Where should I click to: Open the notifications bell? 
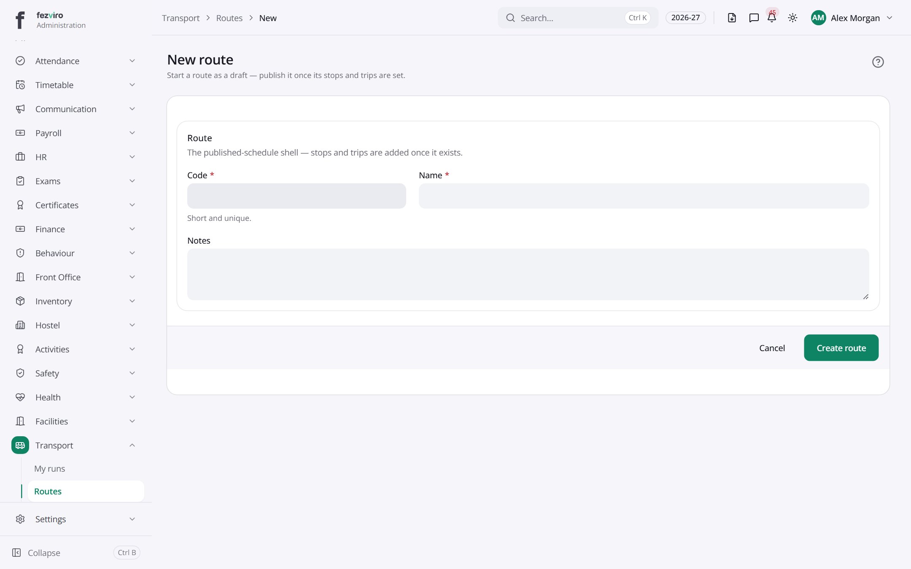point(772,18)
